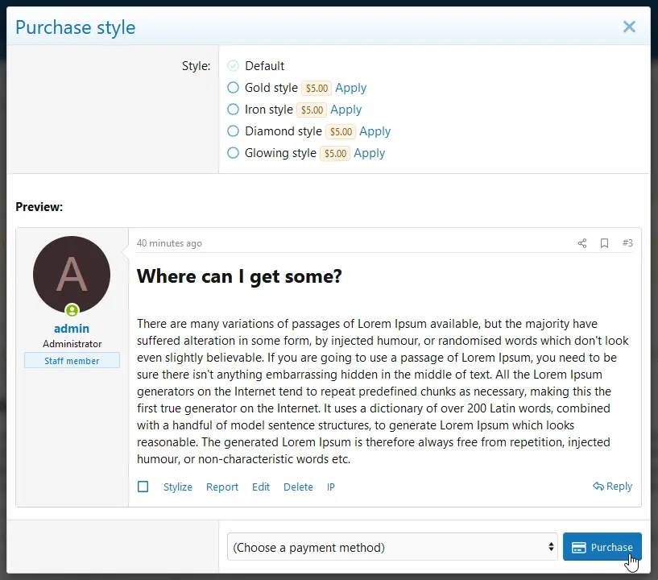The height and width of the screenshot is (580, 658).
Task: Select the Diamond style option
Action: click(x=234, y=131)
